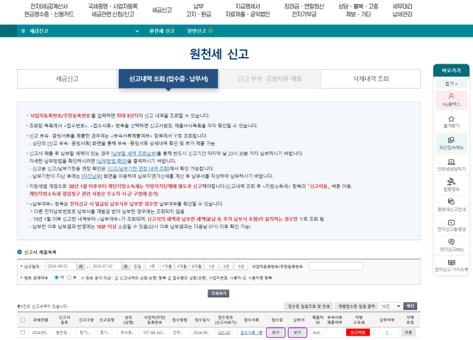Click 개별접수증 일괄 출력 button
Viewport: 473px width, 340px height.
(x=356, y=306)
